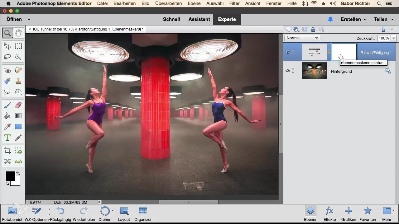Swap foreground and background colors
The width and height of the screenshot is (399, 224).
[x=18, y=173]
